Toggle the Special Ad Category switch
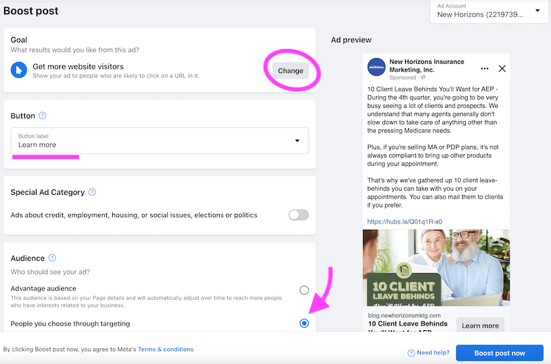 tap(299, 215)
